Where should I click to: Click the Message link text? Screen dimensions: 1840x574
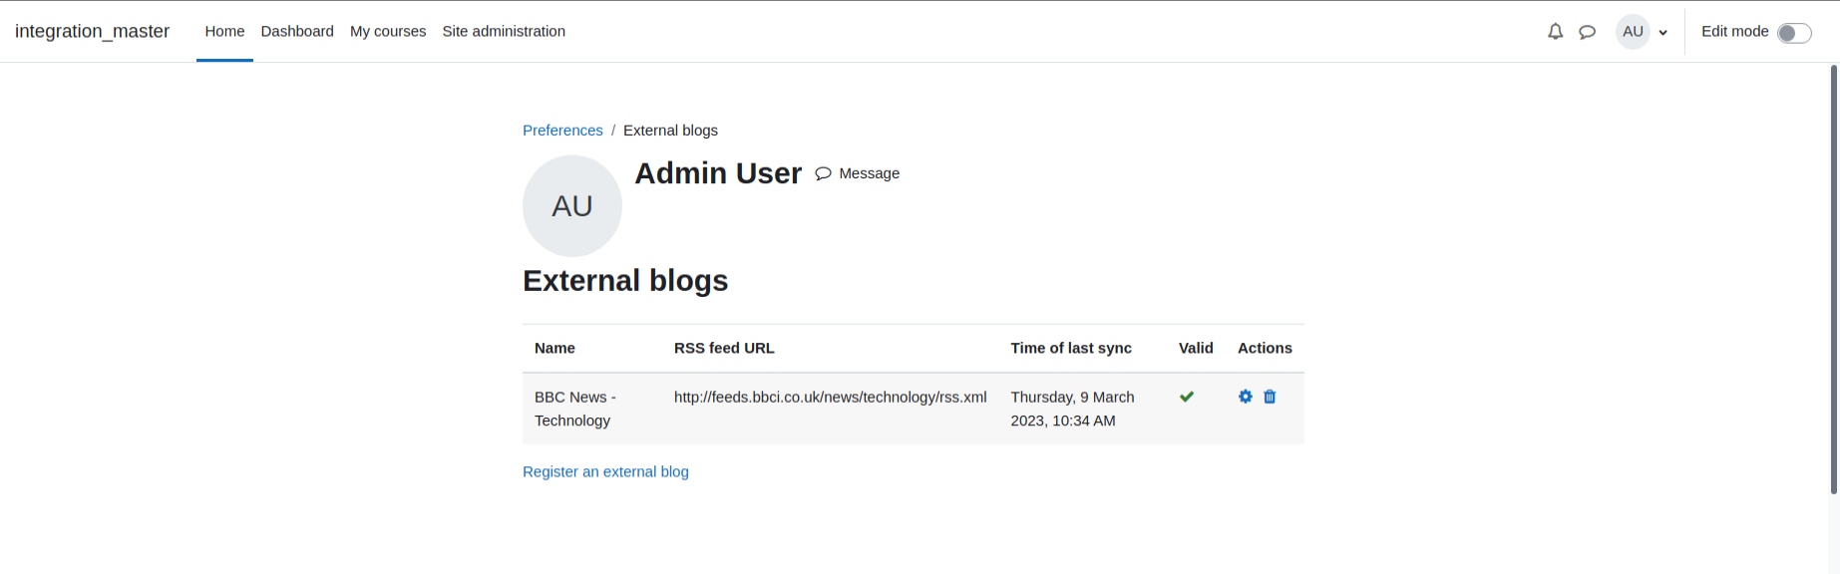(869, 173)
